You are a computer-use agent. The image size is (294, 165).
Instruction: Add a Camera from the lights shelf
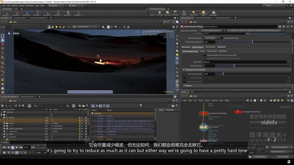point(152,13)
